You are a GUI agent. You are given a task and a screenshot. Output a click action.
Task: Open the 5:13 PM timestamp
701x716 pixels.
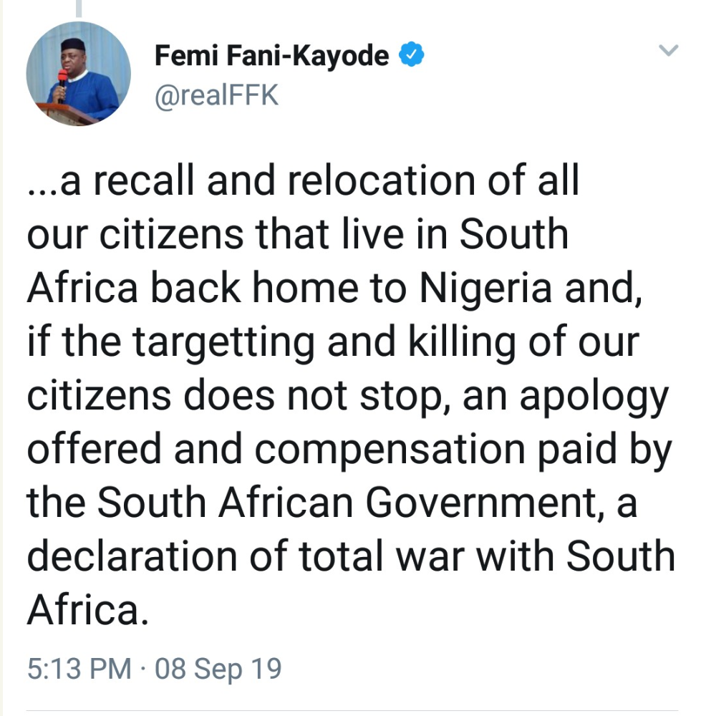(x=79, y=669)
